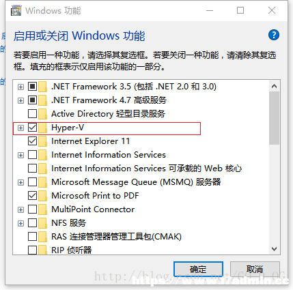Viewport: 293px width, 290px height.
Task: Expand the Hyper-V feature node
Action: pos(20,128)
